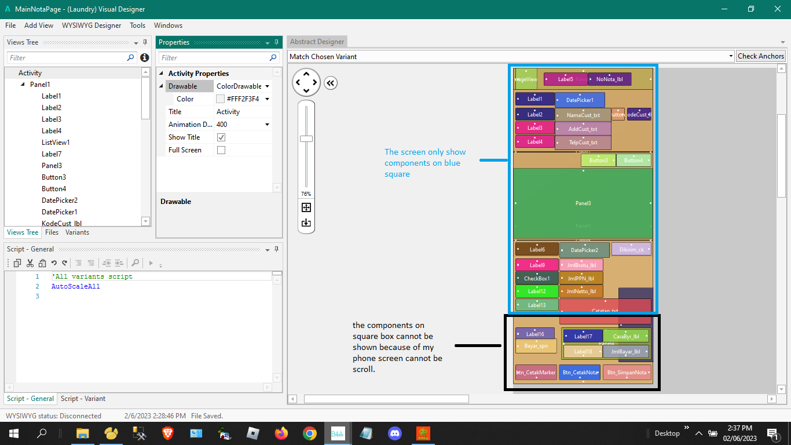Switch to the Variants tab

coord(77,232)
